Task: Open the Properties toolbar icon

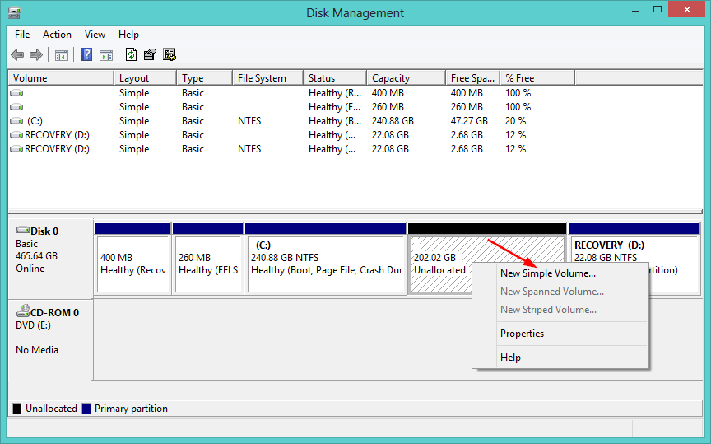Action: [x=150, y=55]
